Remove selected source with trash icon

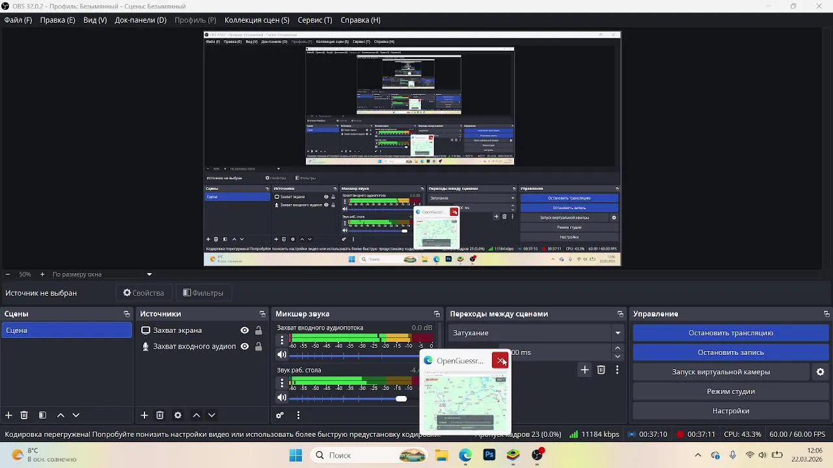(x=159, y=415)
